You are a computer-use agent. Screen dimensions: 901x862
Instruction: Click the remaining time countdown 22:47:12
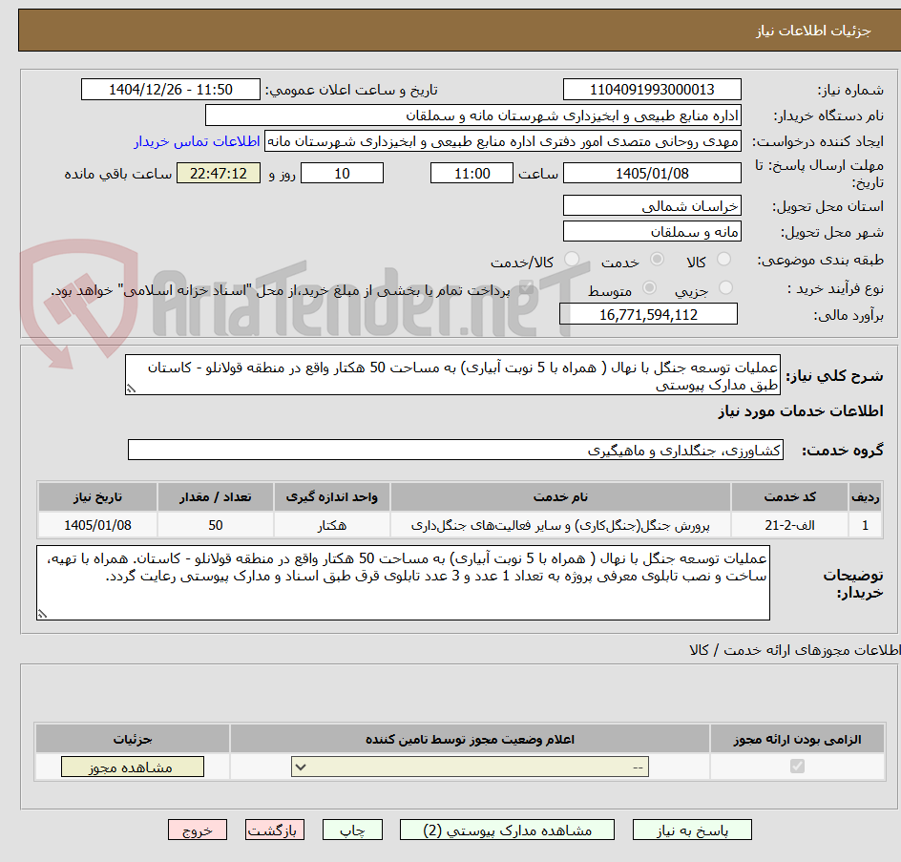219,173
